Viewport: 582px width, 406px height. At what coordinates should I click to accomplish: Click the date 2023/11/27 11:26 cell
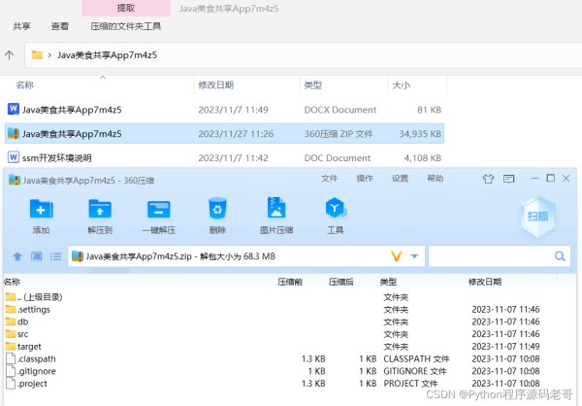tap(236, 134)
